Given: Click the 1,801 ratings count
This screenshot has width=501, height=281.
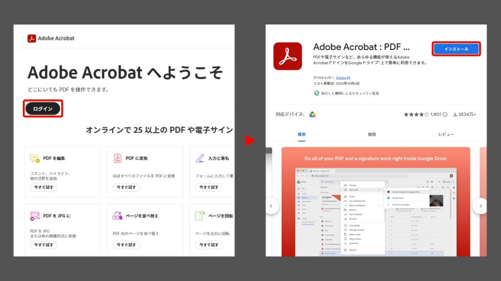Looking at the screenshot, I should pos(435,114).
